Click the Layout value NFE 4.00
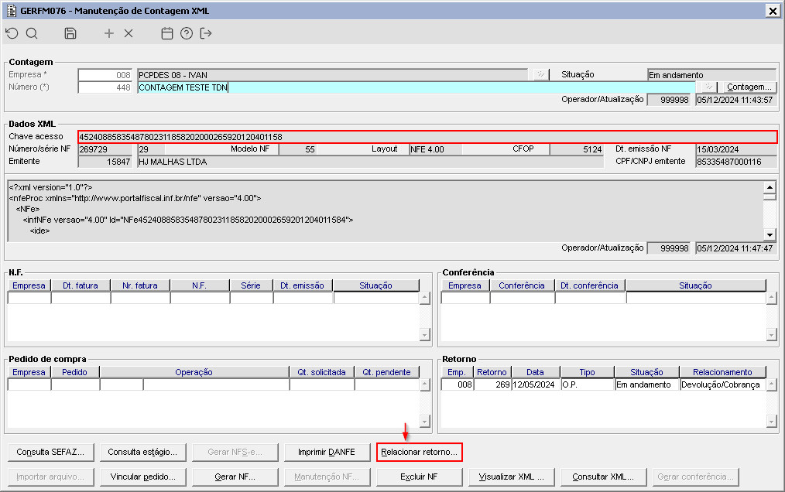 pyautogui.click(x=436, y=149)
